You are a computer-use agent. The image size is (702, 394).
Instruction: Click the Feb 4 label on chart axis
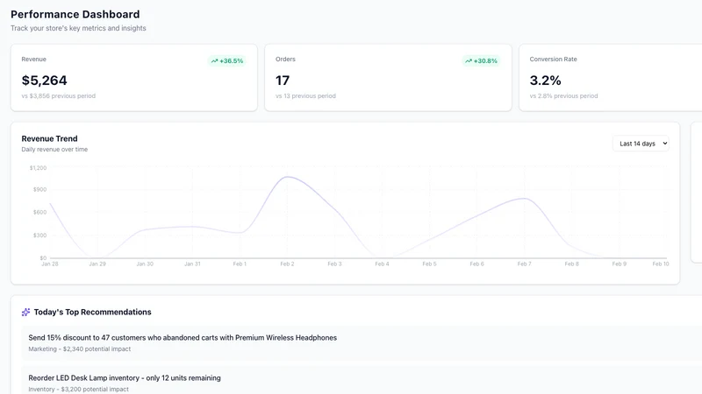point(382,264)
